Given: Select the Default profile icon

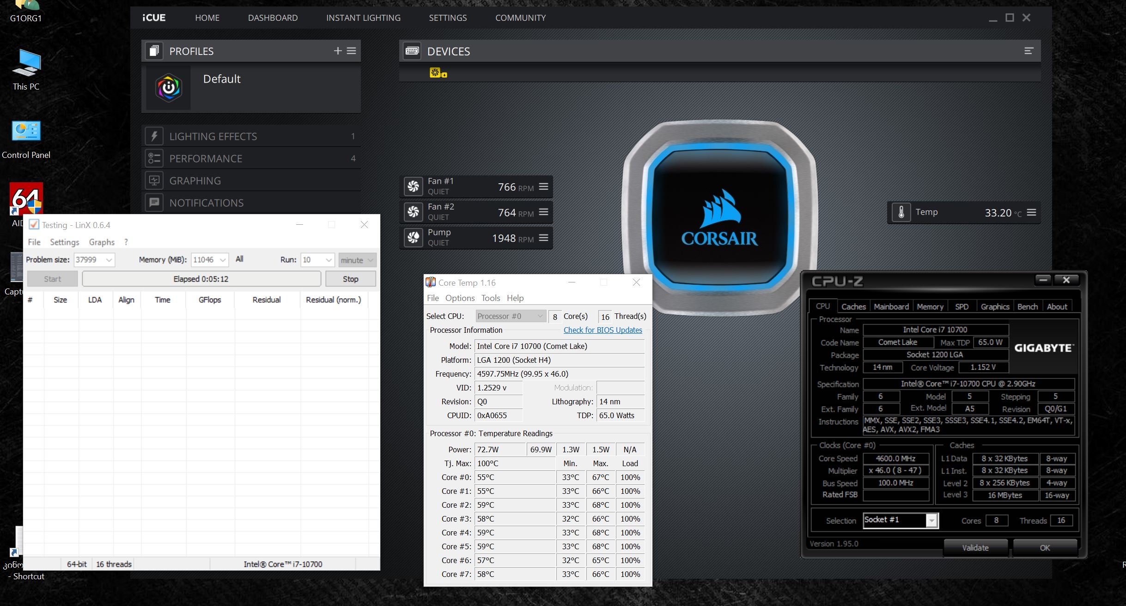Looking at the screenshot, I should click(169, 88).
